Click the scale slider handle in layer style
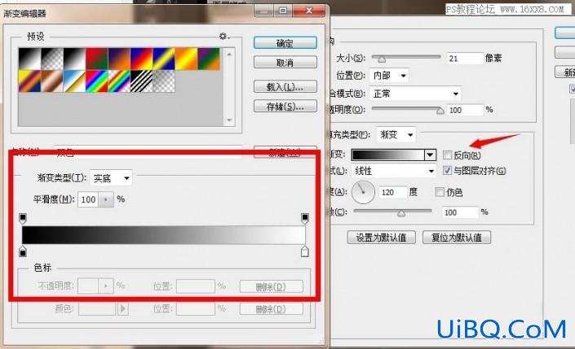The width and height of the screenshot is (575, 349). 401,213
